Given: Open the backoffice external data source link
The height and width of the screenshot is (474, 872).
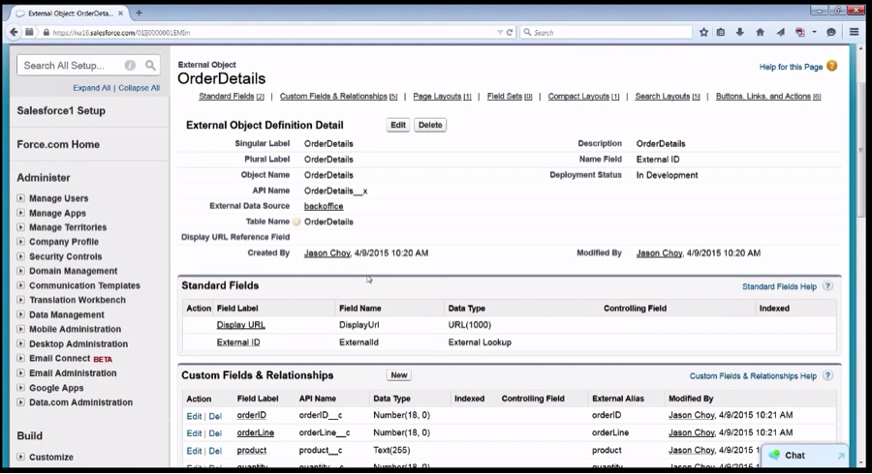Looking at the screenshot, I should click(324, 206).
